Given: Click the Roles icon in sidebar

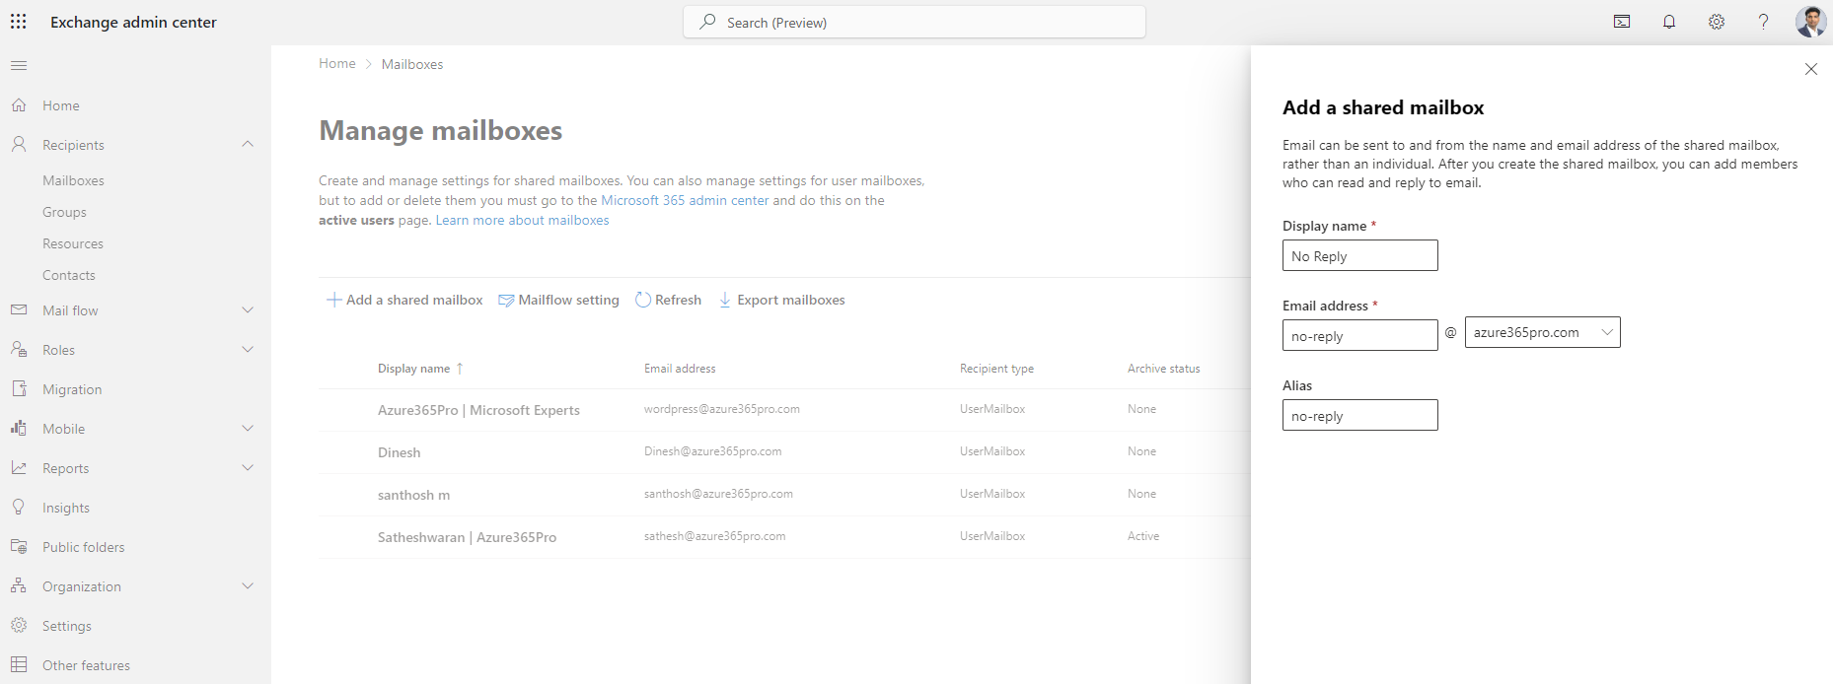Looking at the screenshot, I should point(19,350).
